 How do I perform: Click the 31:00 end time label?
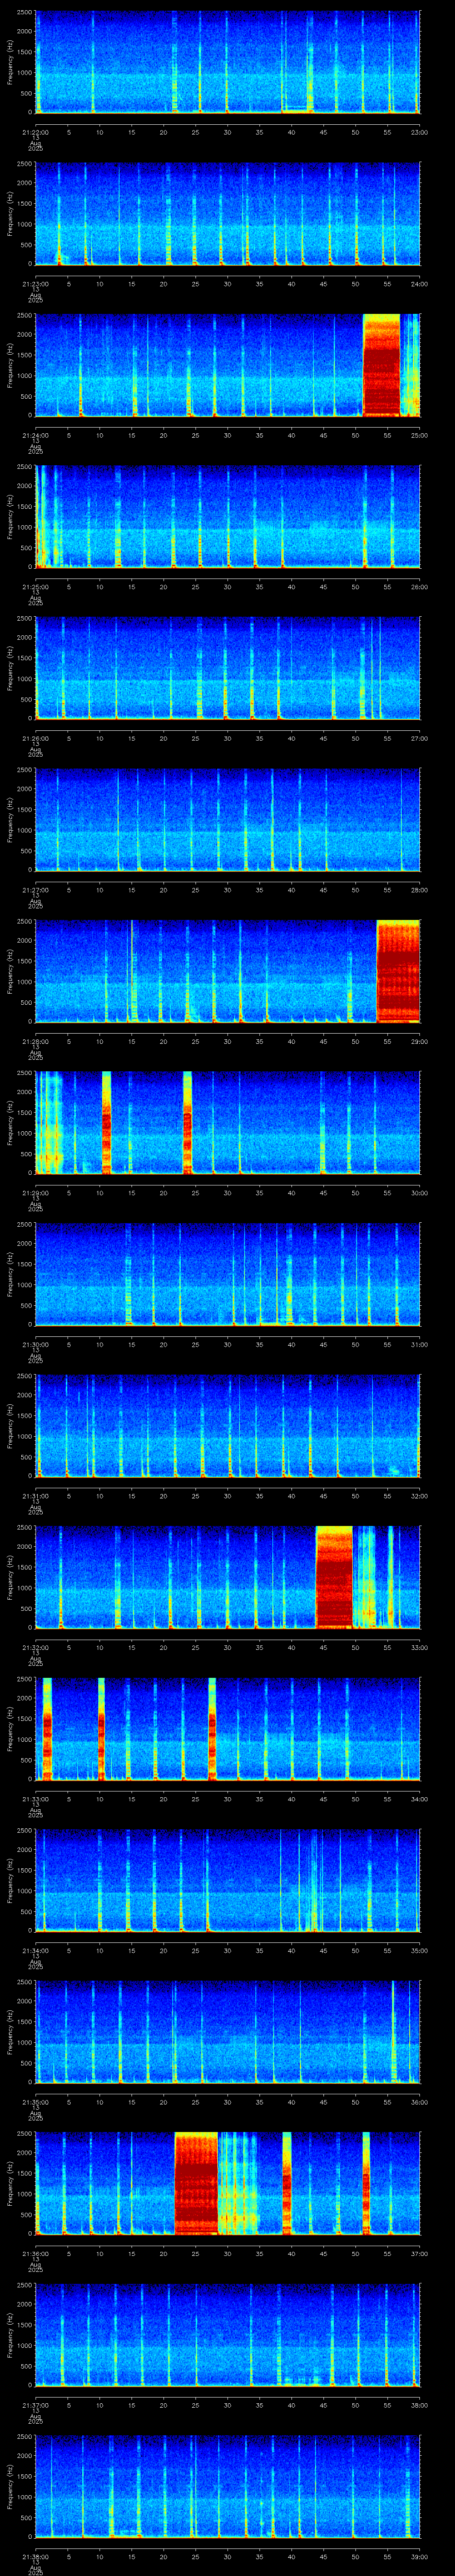click(x=419, y=1344)
